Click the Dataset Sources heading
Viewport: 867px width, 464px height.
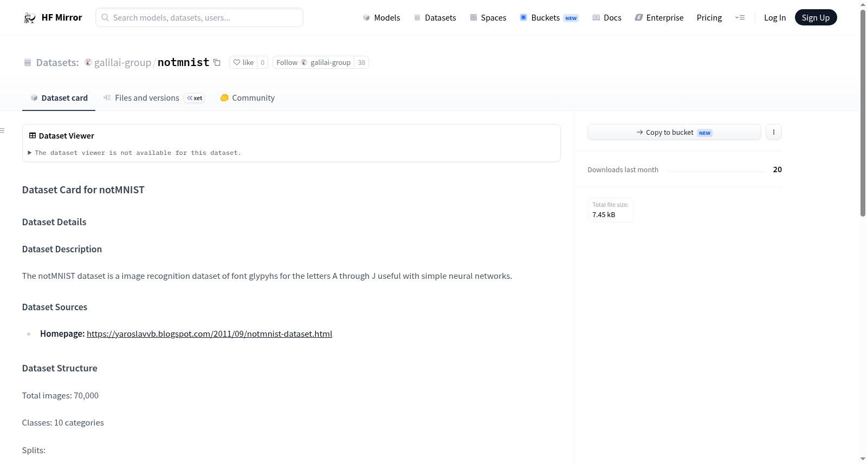pos(55,307)
